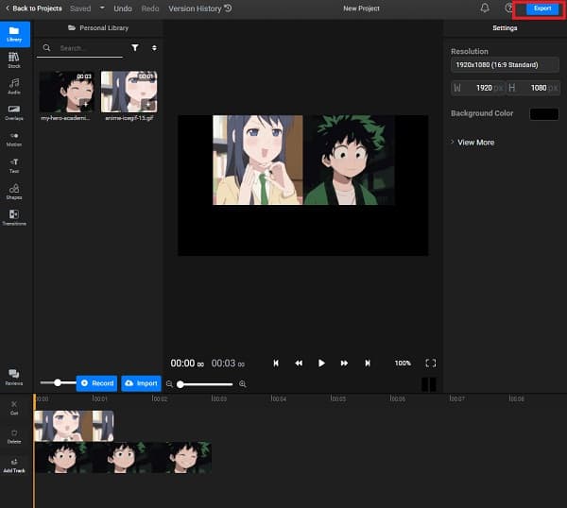Open the Shapes panel

14,192
